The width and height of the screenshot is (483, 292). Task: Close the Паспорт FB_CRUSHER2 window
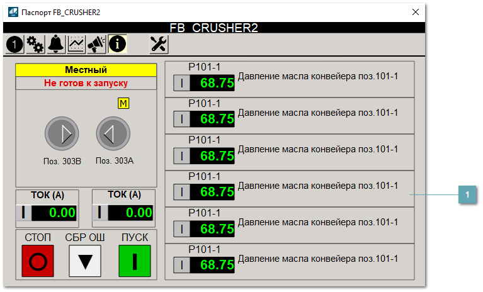[415, 12]
